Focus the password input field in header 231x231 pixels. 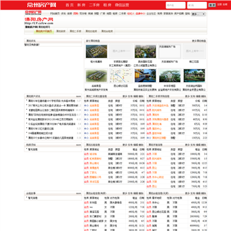pos(197,5)
